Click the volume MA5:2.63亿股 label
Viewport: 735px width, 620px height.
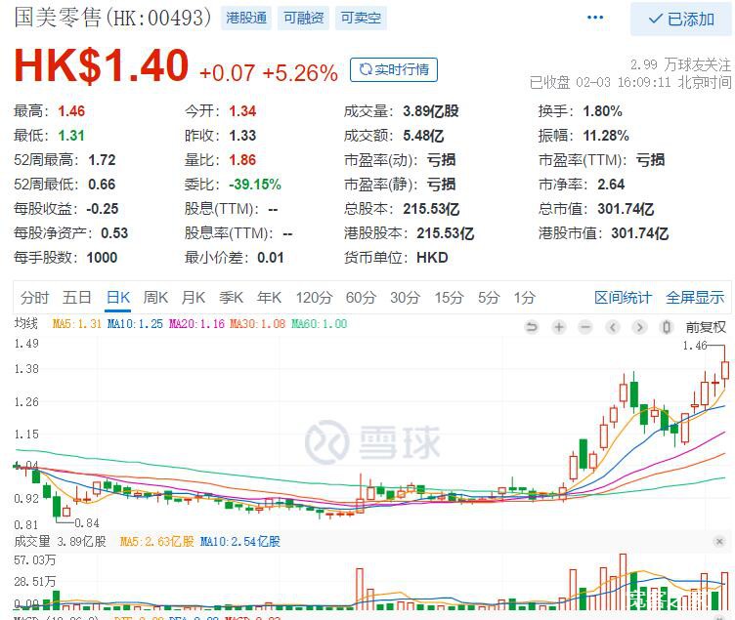pos(157,541)
